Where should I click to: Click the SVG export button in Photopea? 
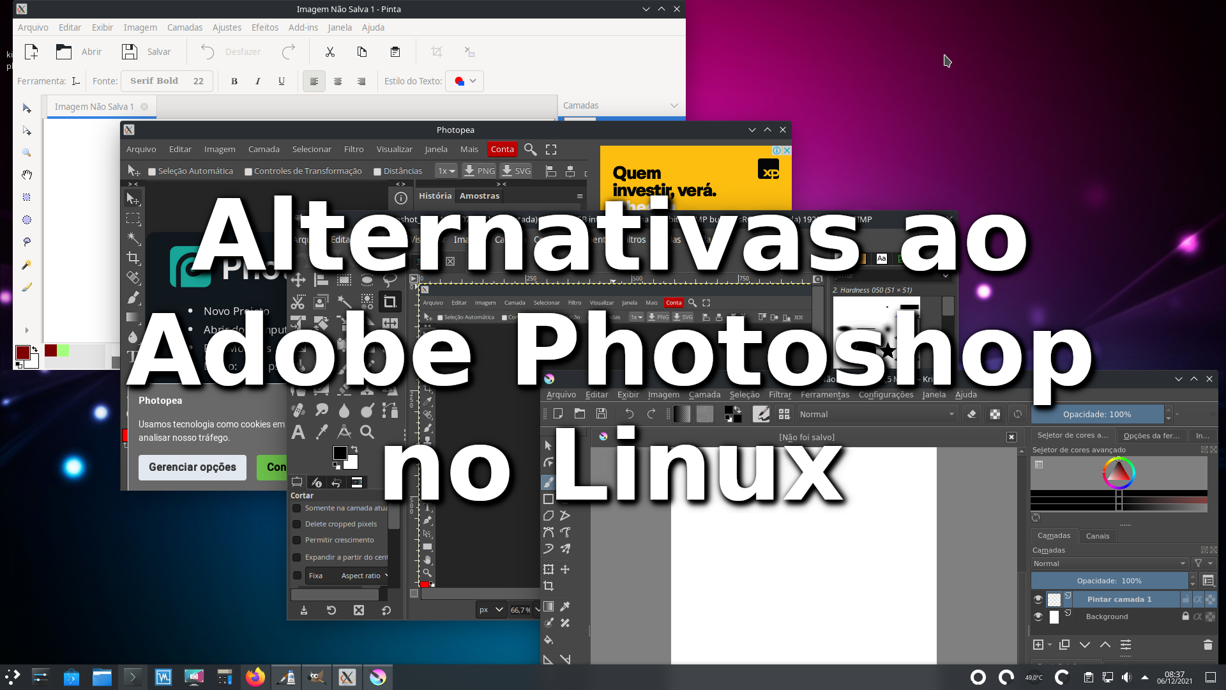pos(516,171)
